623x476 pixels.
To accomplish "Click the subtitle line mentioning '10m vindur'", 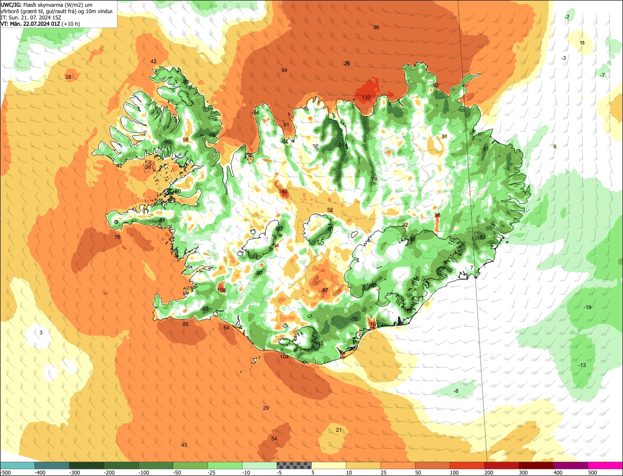I will coord(57,11).
